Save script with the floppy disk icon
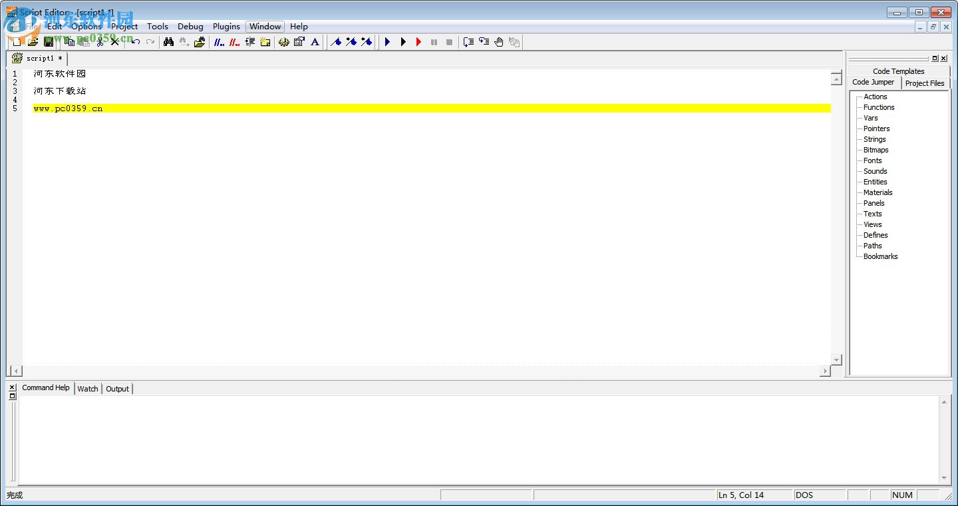This screenshot has width=958, height=506. point(49,42)
